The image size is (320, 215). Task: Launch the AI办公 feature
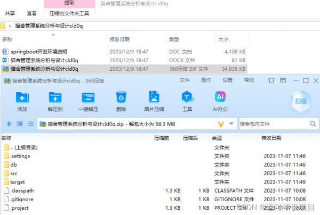pyautogui.click(x=220, y=96)
